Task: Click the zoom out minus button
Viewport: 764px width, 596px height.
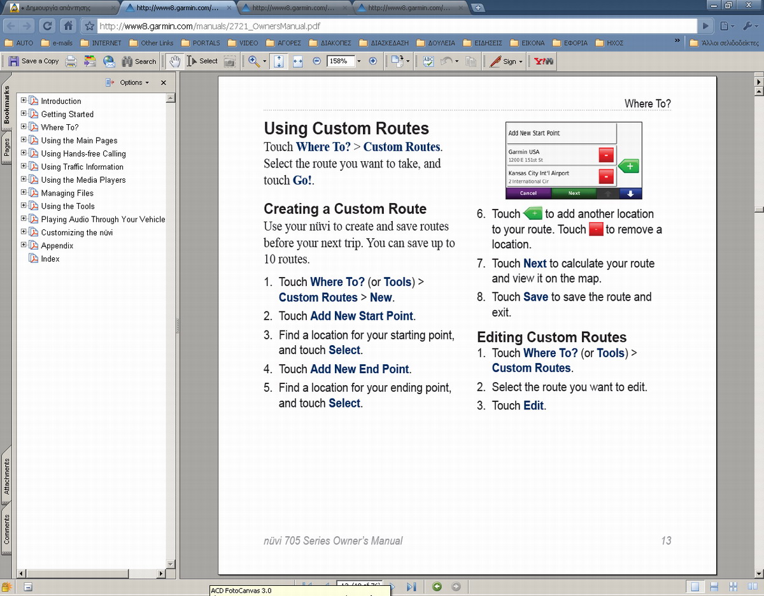Action: click(x=317, y=61)
